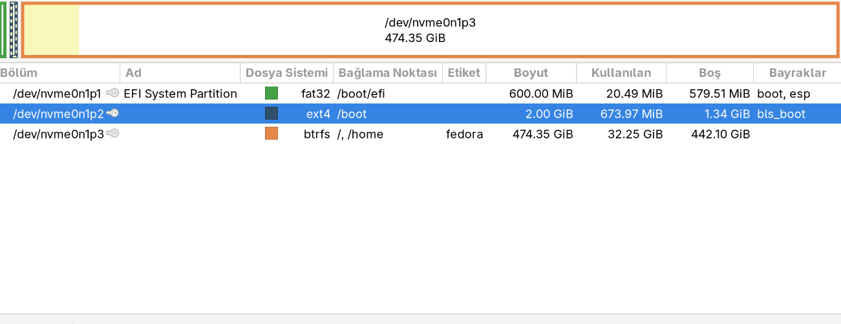Sort partitions by the Boyut column
Screen dimensions: 841x324
[x=531, y=73]
